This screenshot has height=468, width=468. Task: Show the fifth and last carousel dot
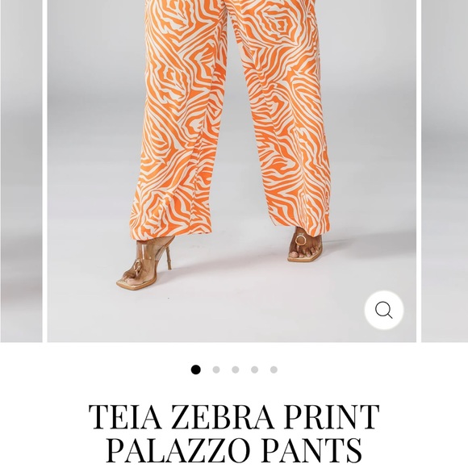pyautogui.click(x=274, y=370)
